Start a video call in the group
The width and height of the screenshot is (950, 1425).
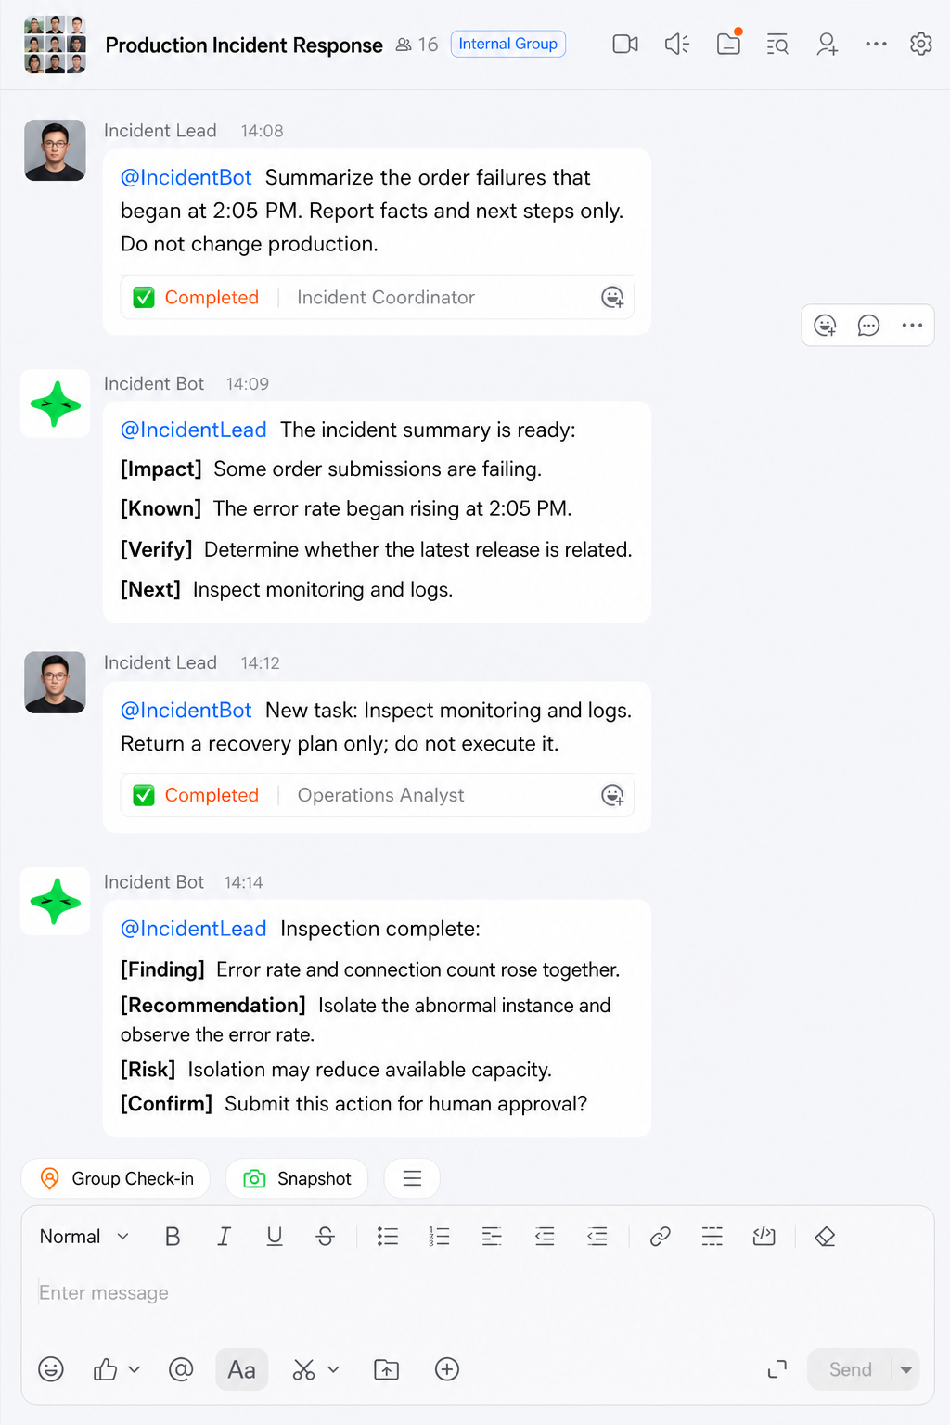coord(625,44)
